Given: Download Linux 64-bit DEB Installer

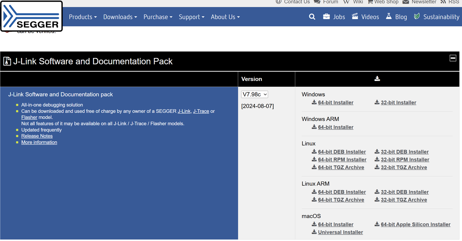Looking at the screenshot, I should [x=341, y=152].
